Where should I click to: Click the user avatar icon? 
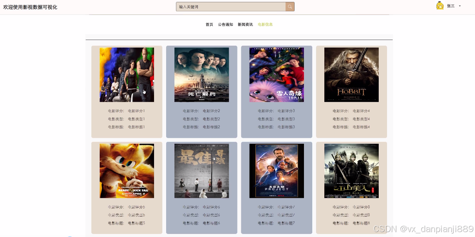tap(440, 6)
